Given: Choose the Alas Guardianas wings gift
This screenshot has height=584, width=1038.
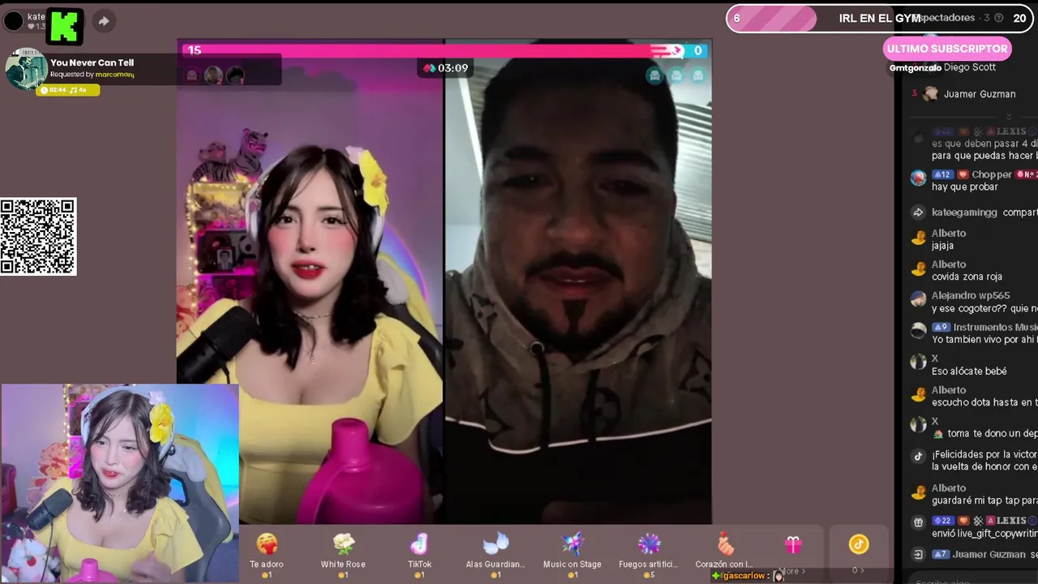Looking at the screenshot, I should 495,555.
